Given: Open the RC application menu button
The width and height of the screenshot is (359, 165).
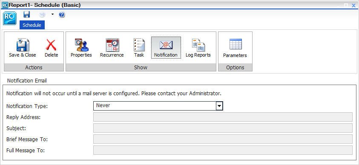Looking at the screenshot, I should 10,18.
